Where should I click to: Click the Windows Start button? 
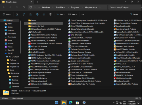(x=57, y=103)
